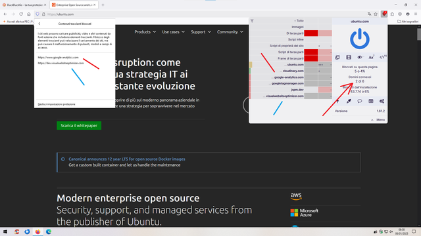The height and width of the screenshot is (236, 421).
Task: Go back in the tracking protection popup
Action: coord(39,24)
